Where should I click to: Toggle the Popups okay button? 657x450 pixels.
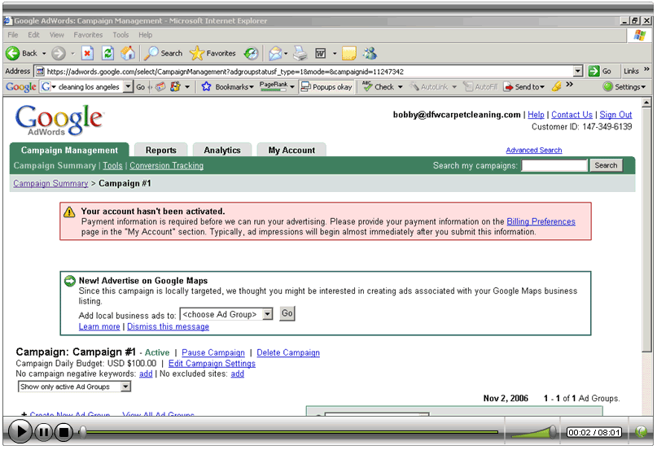coord(326,87)
